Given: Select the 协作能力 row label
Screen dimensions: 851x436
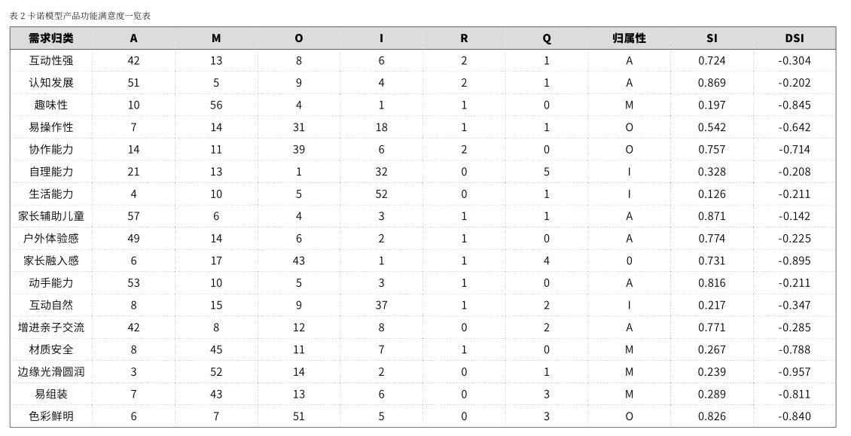Looking at the screenshot, I should tap(51, 150).
